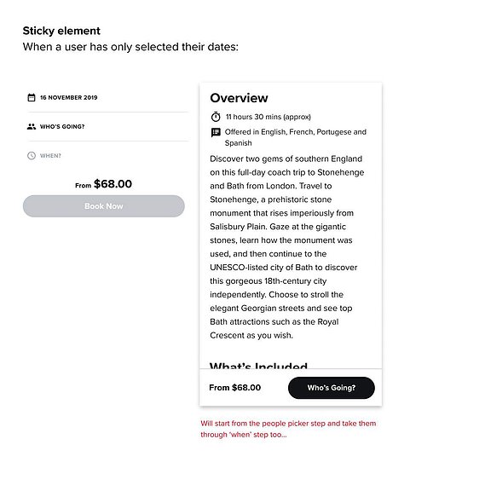Select the Overview heading
The image size is (485, 485).
[x=240, y=98]
